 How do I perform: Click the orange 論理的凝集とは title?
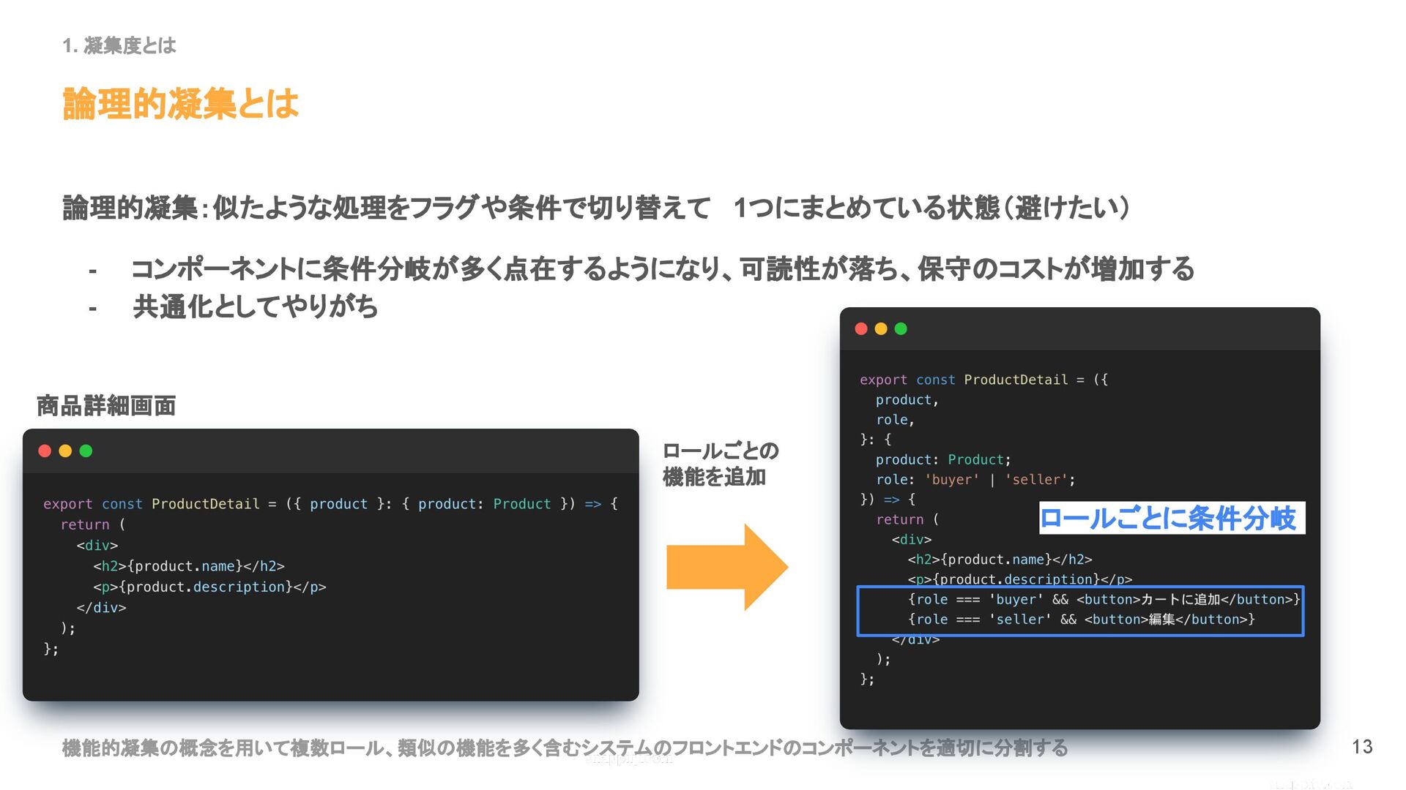click(x=181, y=104)
